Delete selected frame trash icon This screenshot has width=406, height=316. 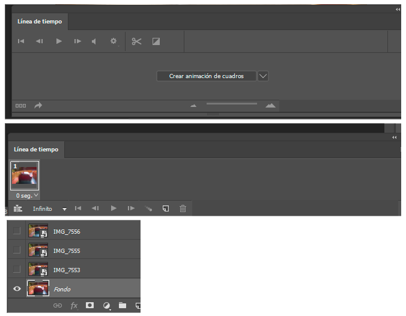(183, 208)
